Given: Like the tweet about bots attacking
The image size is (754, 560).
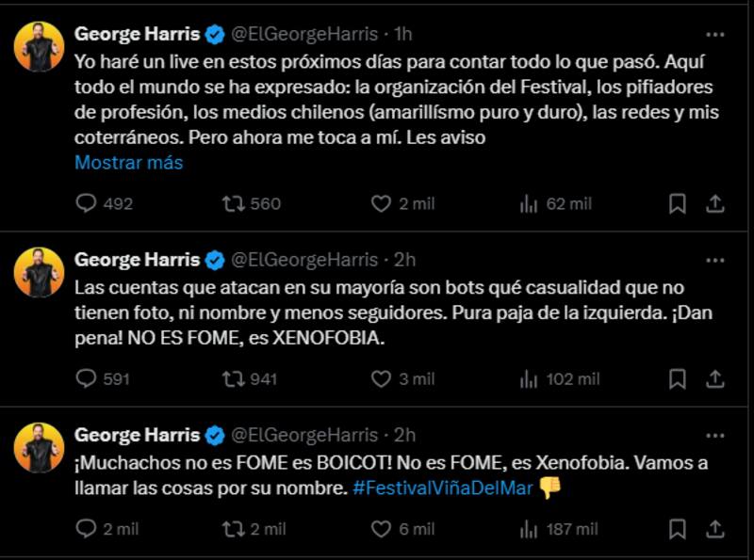Looking at the screenshot, I should [381, 379].
